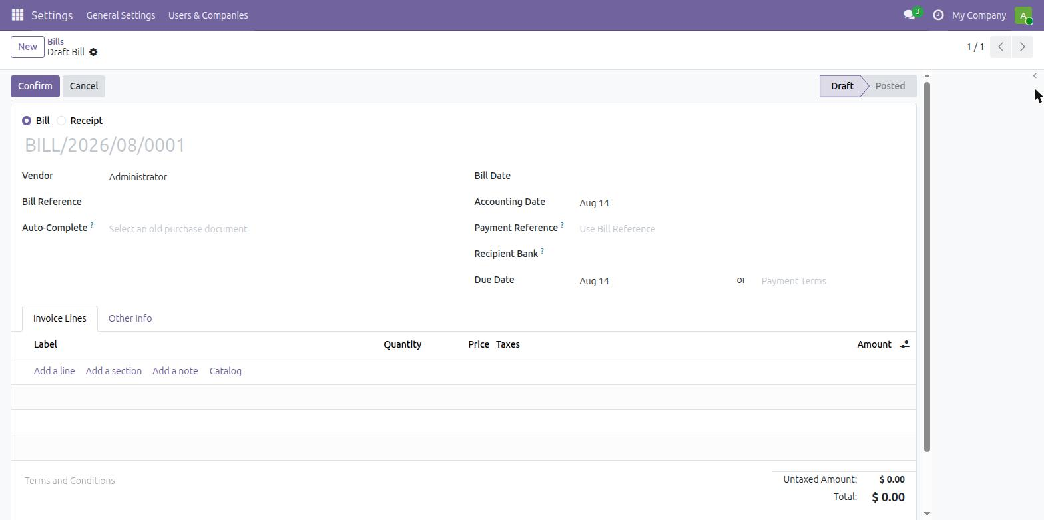Open column settings icon beside Amount
The height and width of the screenshot is (520, 1044).
[x=904, y=344]
